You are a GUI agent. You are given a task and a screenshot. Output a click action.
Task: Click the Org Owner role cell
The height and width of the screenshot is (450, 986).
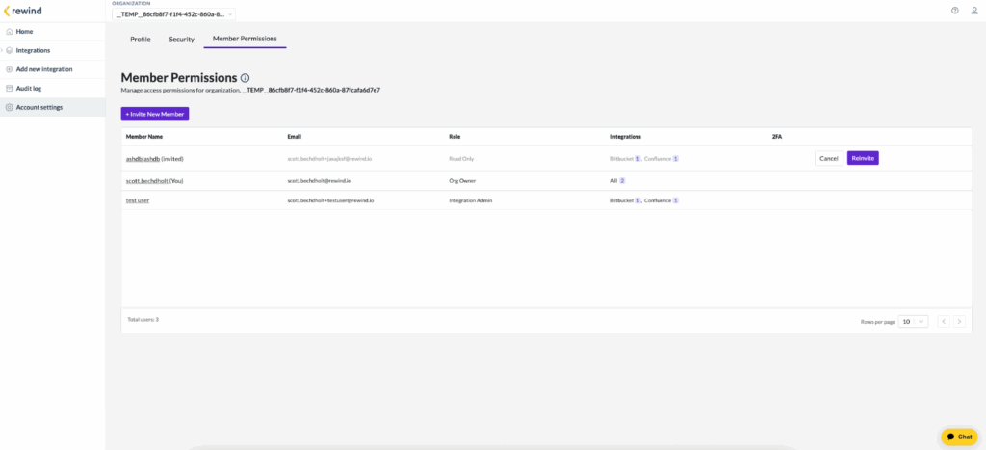(x=462, y=180)
